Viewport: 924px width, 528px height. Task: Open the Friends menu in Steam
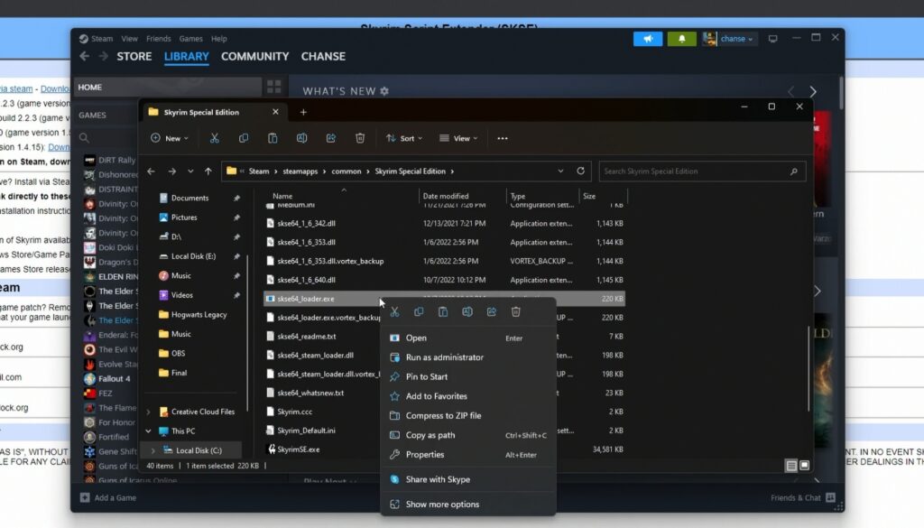coord(159,39)
